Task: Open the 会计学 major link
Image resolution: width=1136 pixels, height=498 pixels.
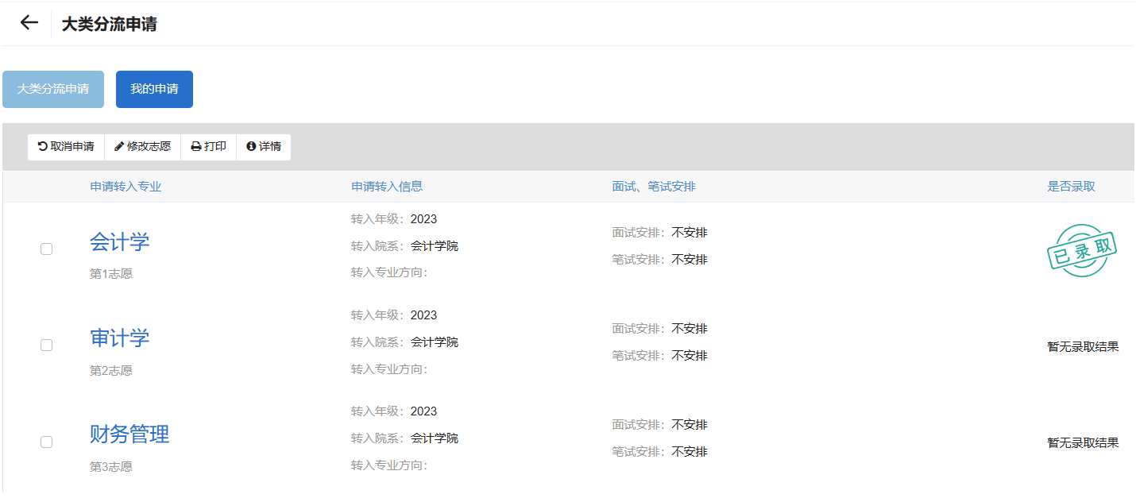Action: pyautogui.click(x=120, y=242)
